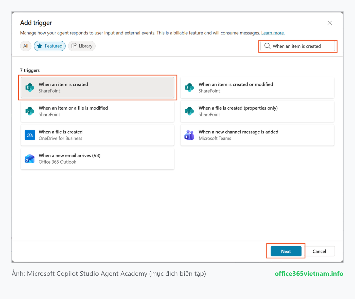
Task: Click the star icon on Featured
Action: (x=40, y=46)
